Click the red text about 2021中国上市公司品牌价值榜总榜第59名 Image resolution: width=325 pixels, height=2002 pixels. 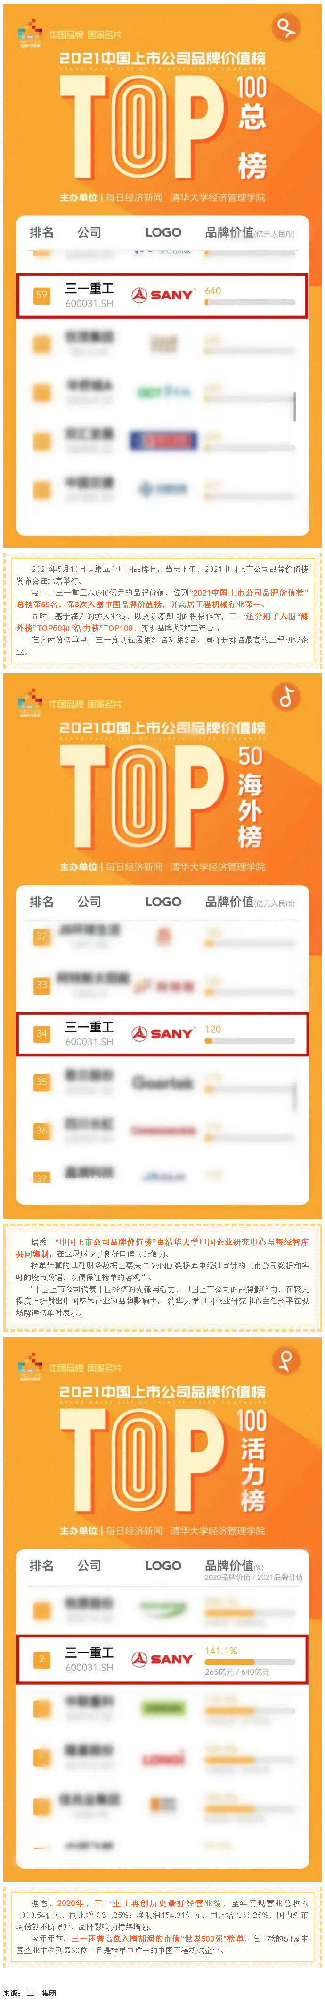coord(163,597)
